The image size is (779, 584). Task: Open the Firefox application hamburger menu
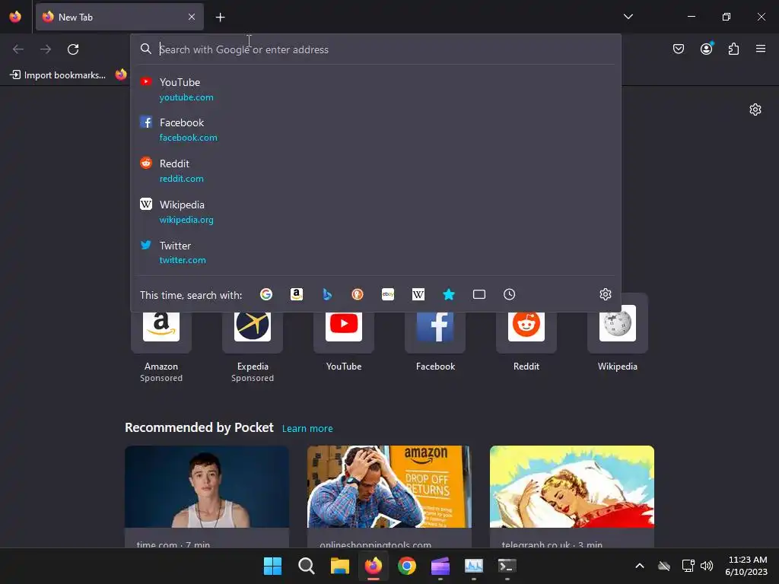pos(761,49)
